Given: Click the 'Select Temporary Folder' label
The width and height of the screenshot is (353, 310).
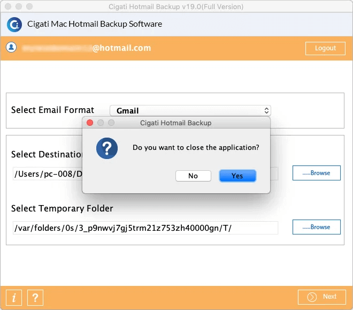Looking at the screenshot, I should (x=62, y=209).
